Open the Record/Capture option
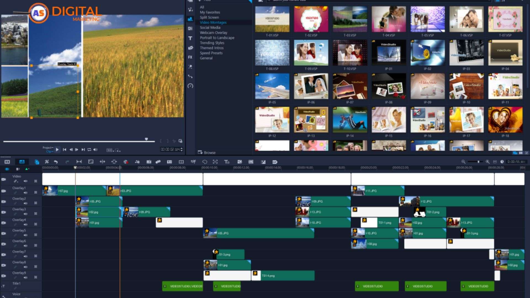 tap(126, 162)
